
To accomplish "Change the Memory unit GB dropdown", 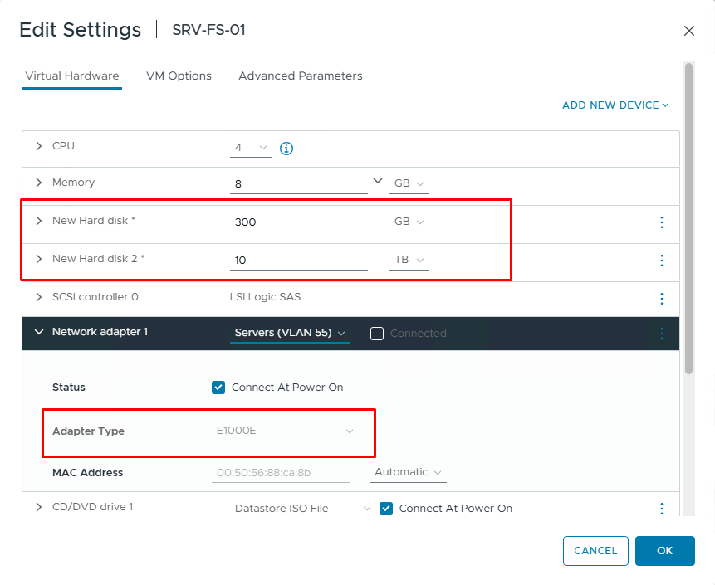I will (409, 183).
